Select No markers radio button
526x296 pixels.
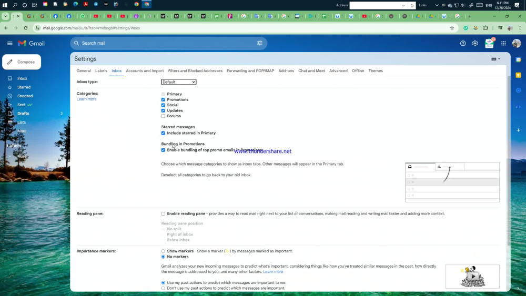163,257
